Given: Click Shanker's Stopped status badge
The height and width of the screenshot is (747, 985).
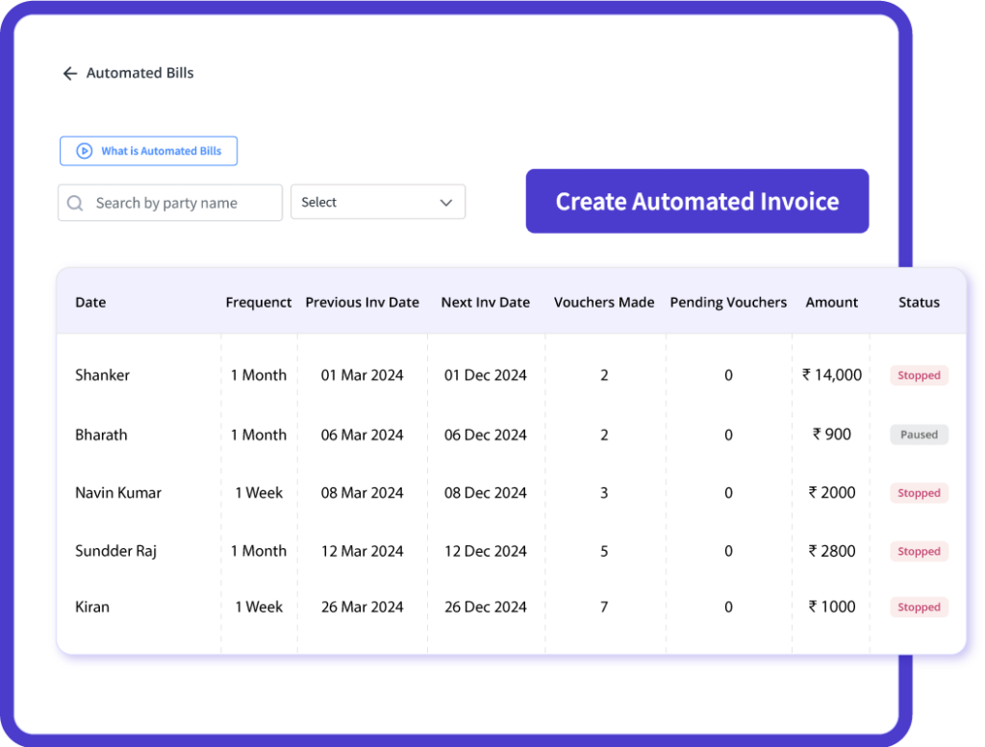Looking at the screenshot, I should point(919,376).
